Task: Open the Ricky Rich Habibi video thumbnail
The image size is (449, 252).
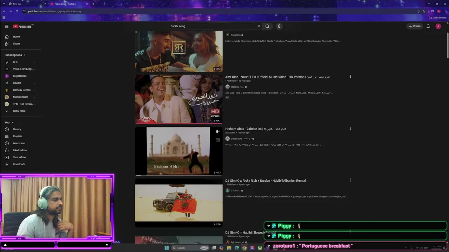Action: (179, 51)
